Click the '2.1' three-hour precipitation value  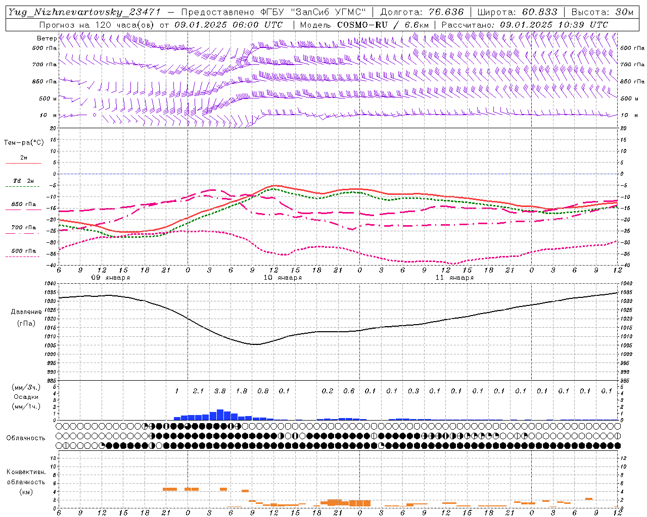tap(198, 391)
